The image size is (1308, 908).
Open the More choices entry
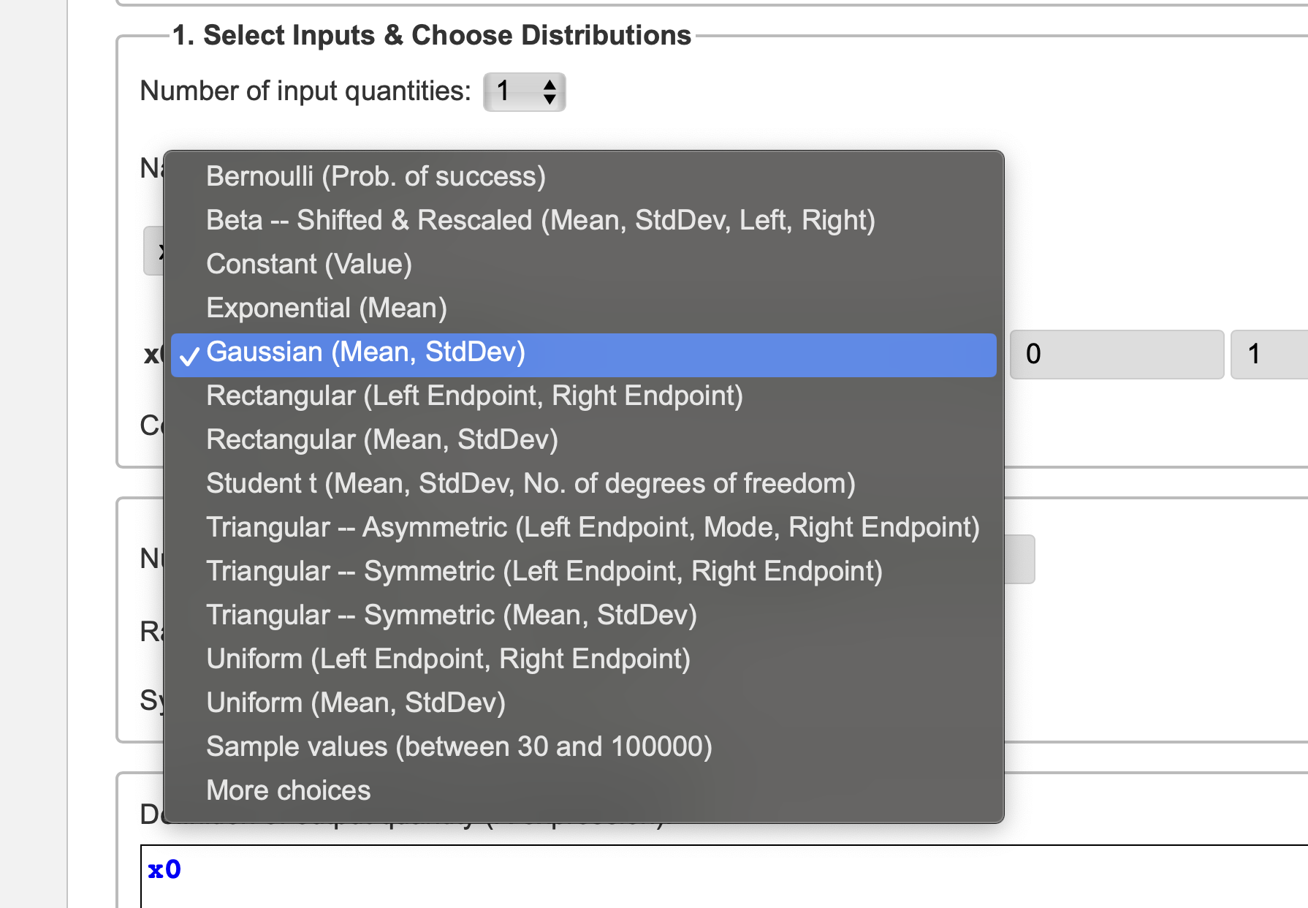click(288, 791)
